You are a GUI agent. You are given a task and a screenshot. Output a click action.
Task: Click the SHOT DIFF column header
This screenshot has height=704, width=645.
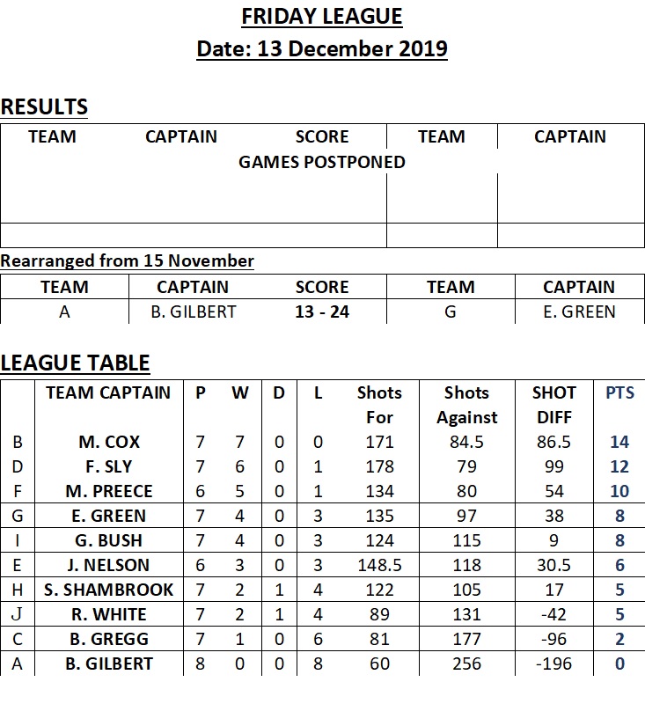click(x=553, y=405)
